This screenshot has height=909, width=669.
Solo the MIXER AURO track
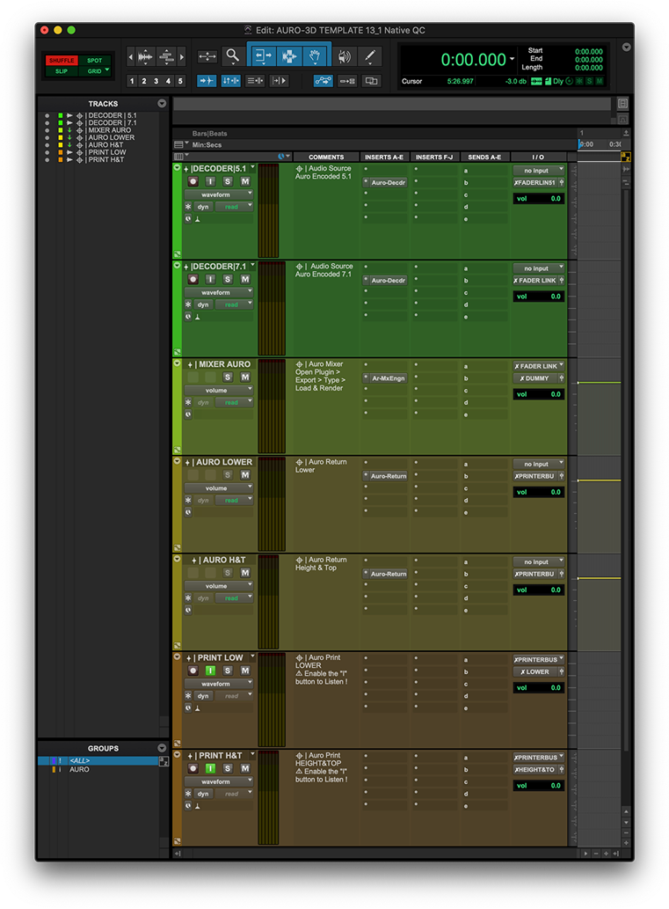pyautogui.click(x=228, y=377)
